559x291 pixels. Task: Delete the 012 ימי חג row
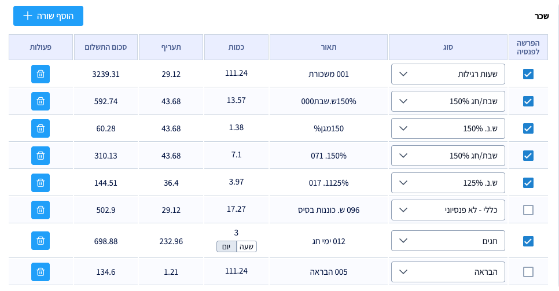pyautogui.click(x=41, y=241)
